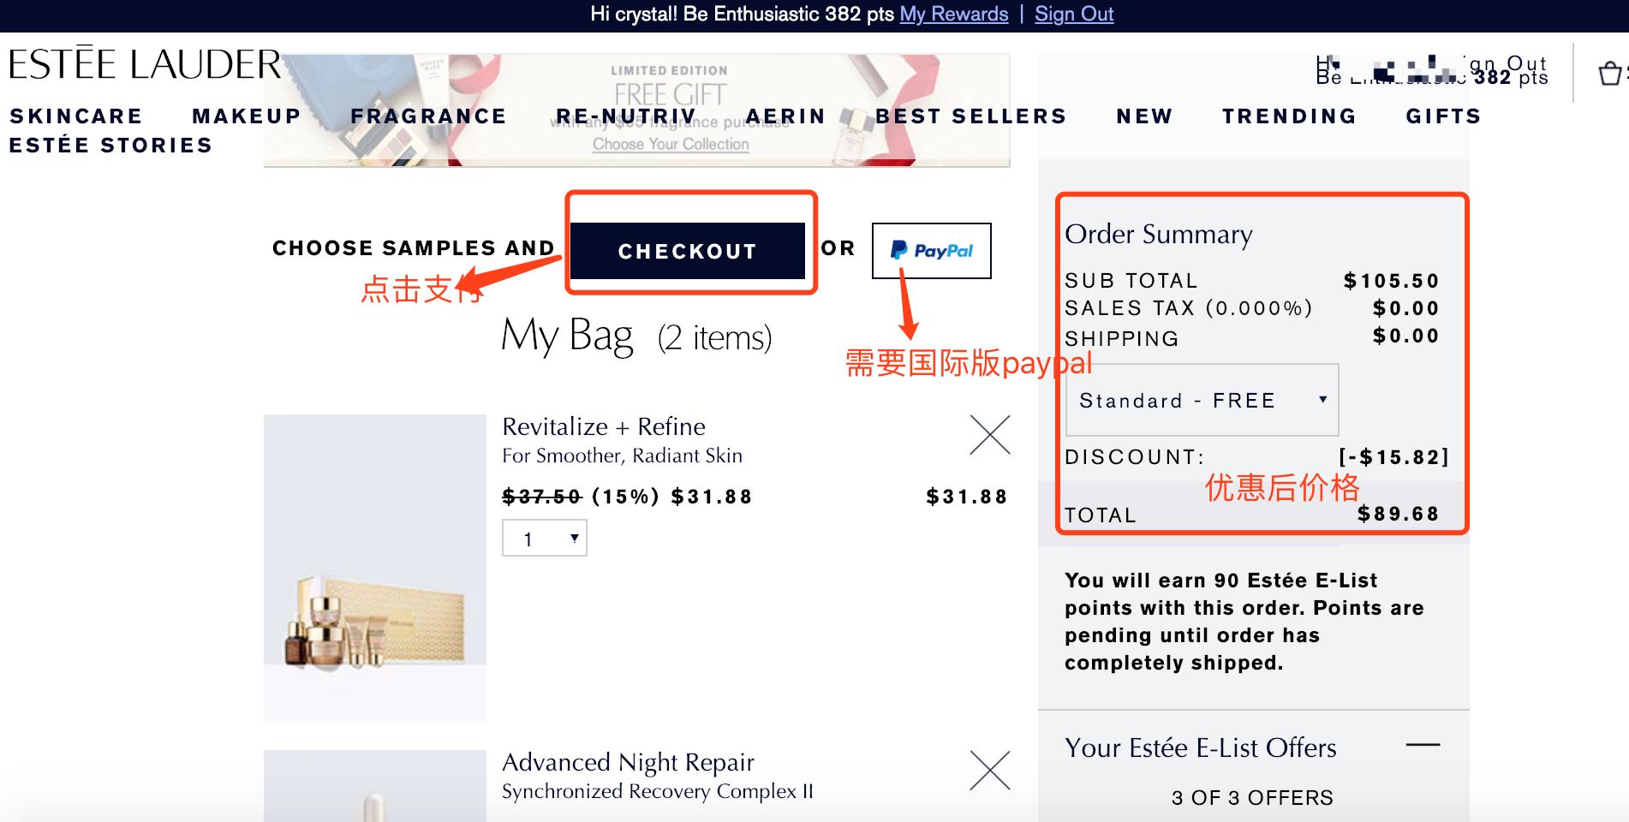Click the My Rewards link

pyautogui.click(x=954, y=15)
